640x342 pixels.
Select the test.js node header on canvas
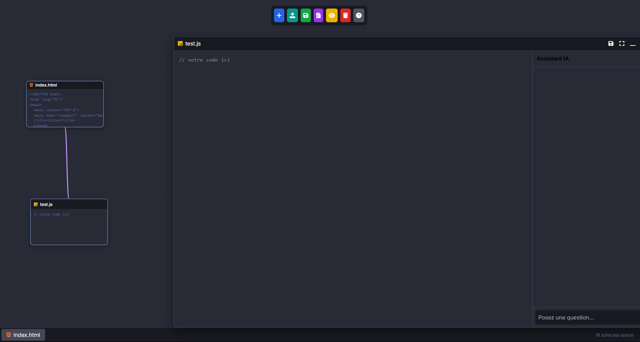pos(69,204)
